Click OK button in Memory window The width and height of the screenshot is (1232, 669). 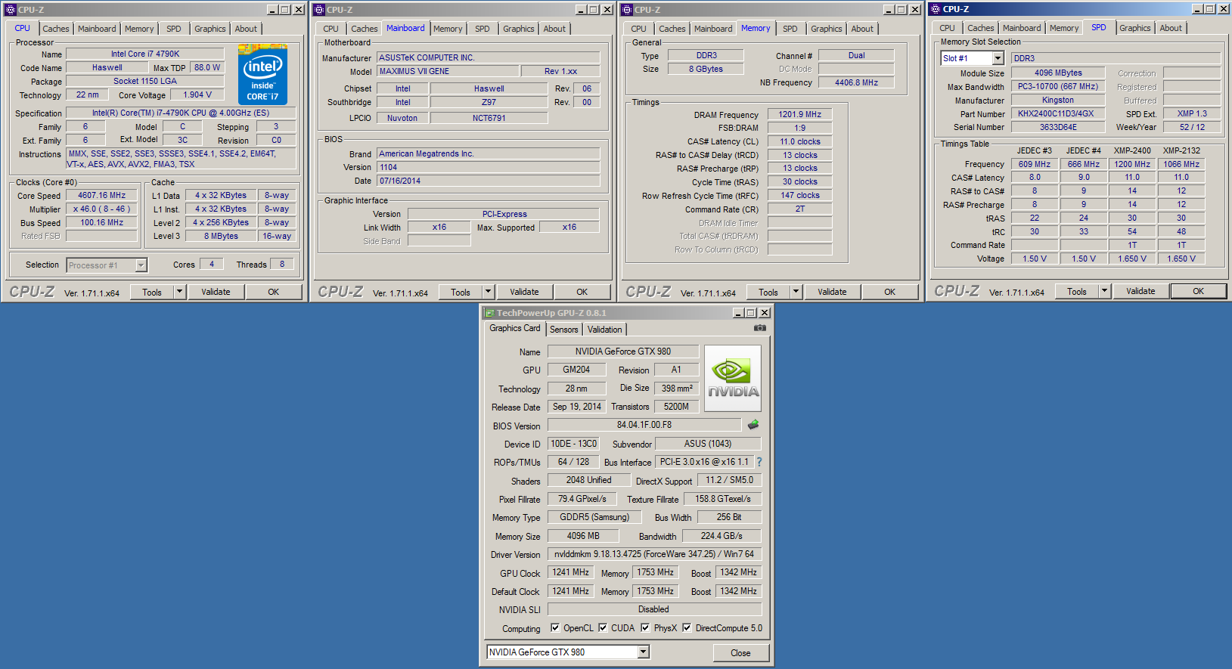[889, 292]
